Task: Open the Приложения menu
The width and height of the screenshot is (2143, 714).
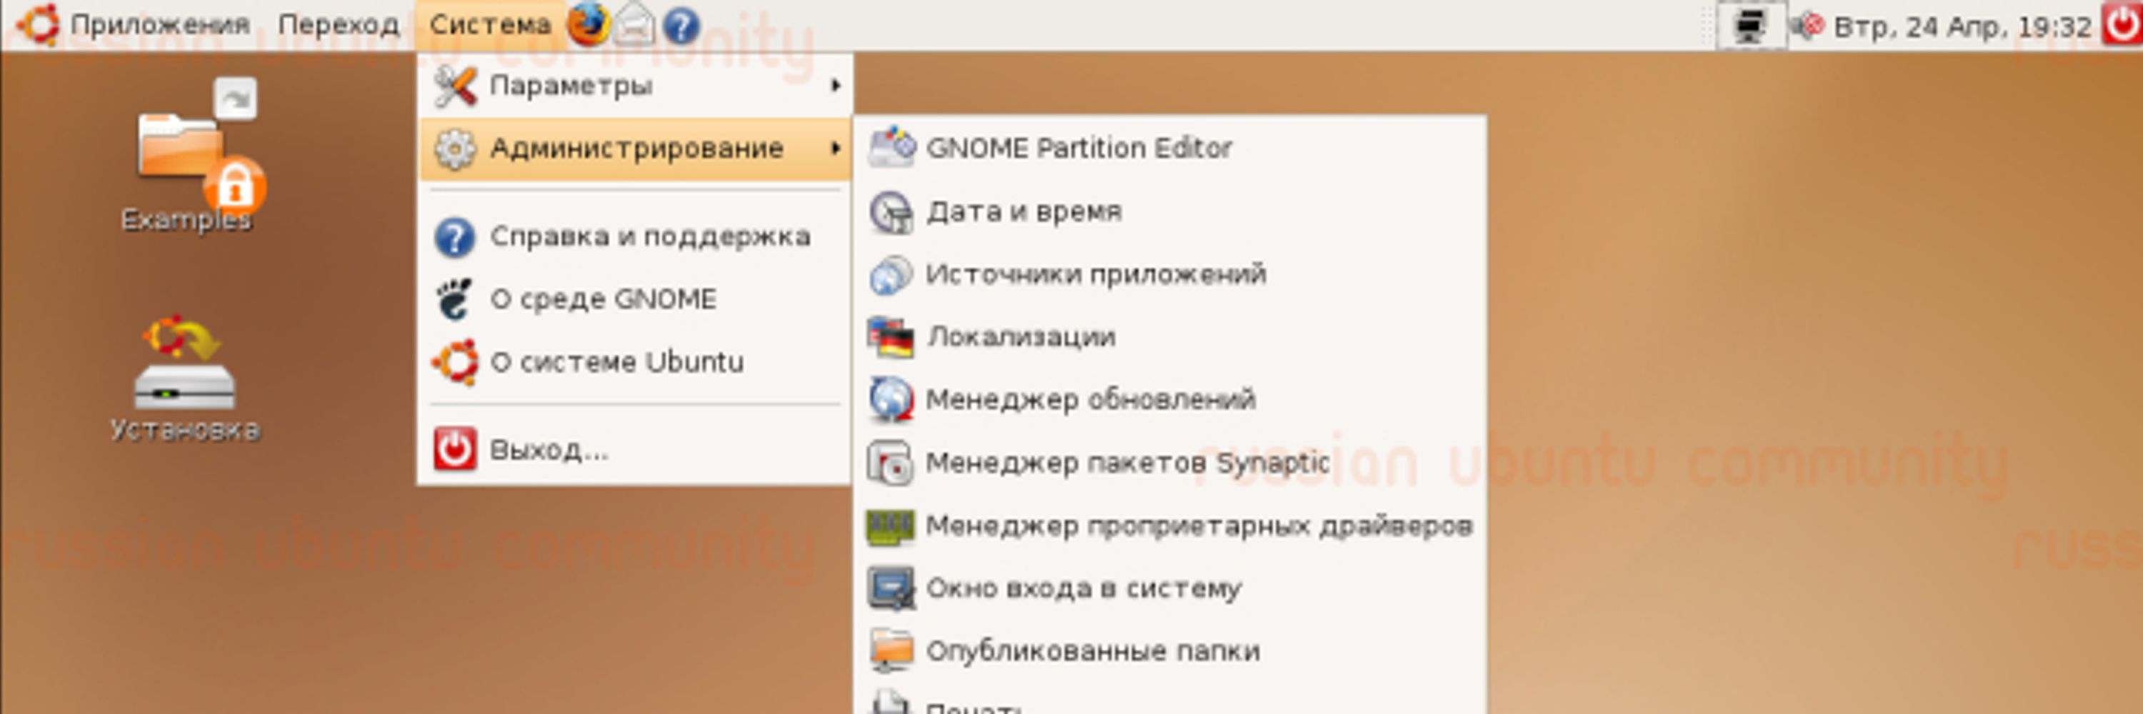Action: click(x=160, y=25)
